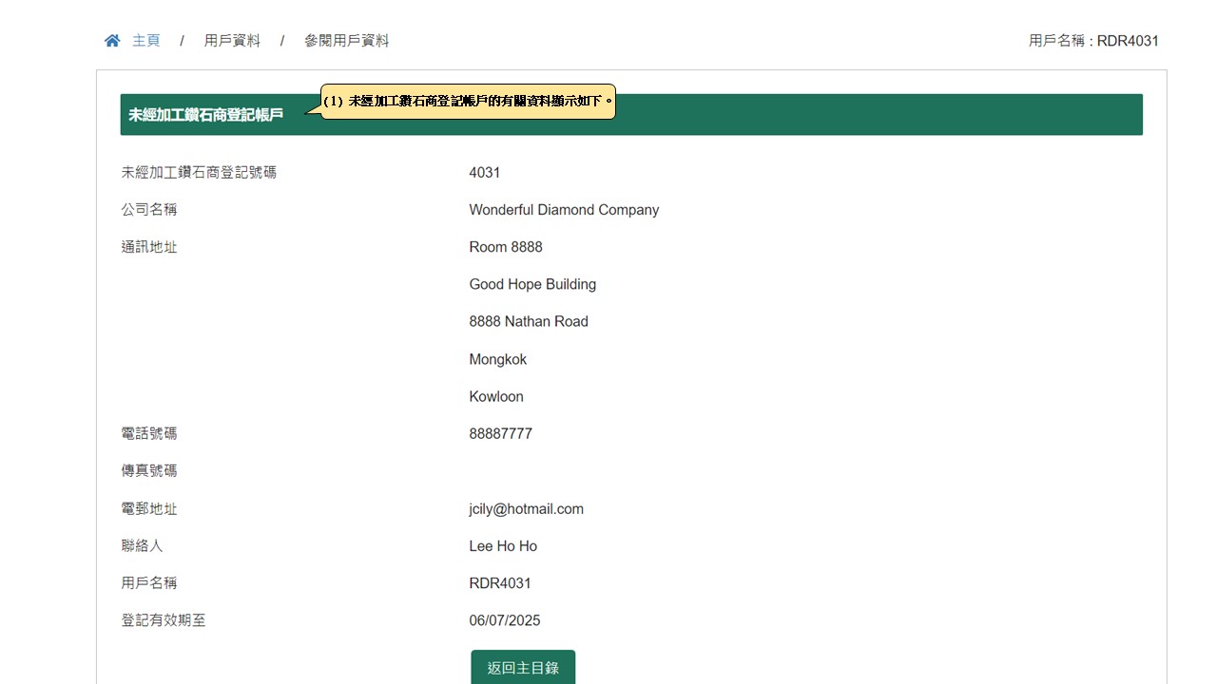
Task: Click phone number 88887777
Action: (500, 434)
